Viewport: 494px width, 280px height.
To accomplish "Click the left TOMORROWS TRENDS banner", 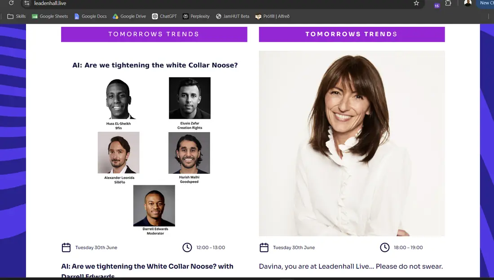I will click(x=154, y=34).
